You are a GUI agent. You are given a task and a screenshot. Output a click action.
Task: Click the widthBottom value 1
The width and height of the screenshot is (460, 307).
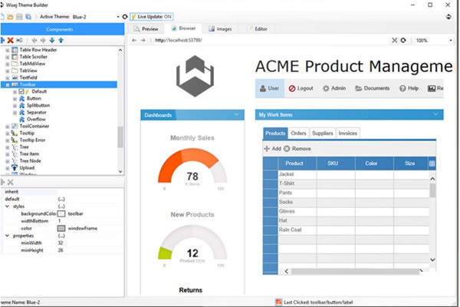(x=59, y=221)
